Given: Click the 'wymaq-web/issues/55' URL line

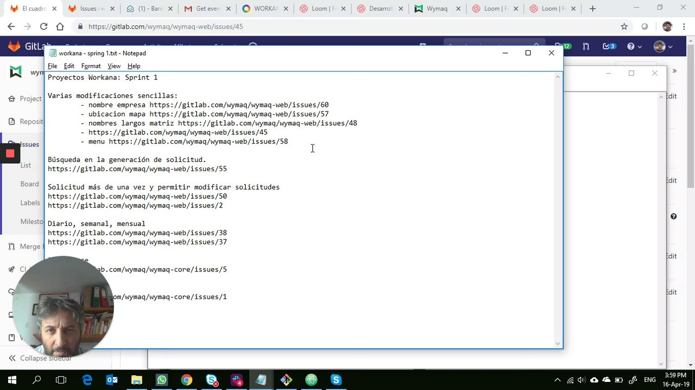Looking at the screenshot, I should pyautogui.click(x=137, y=169).
